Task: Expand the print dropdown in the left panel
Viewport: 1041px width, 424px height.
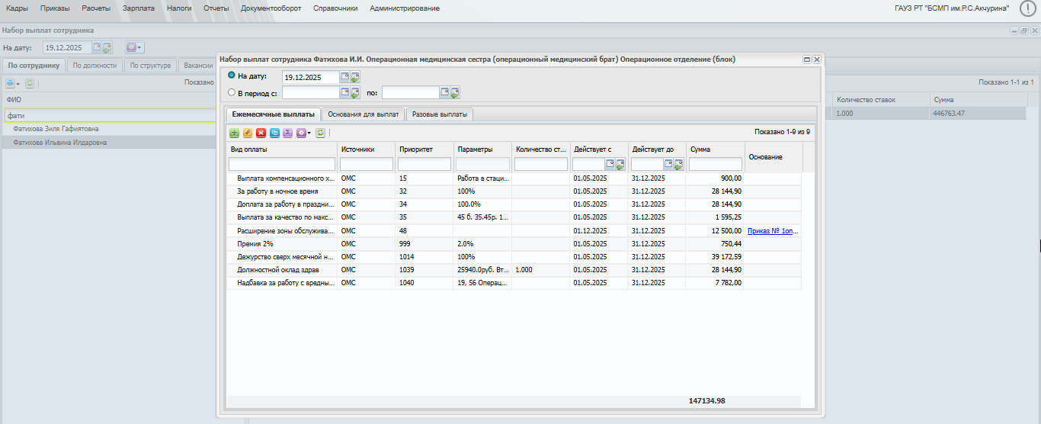Action: [x=13, y=83]
